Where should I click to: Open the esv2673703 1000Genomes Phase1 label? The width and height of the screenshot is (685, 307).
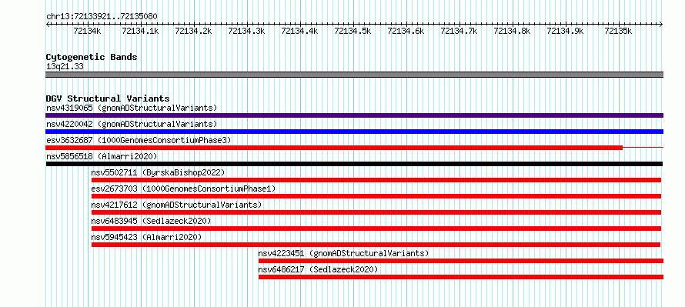coord(183,189)
